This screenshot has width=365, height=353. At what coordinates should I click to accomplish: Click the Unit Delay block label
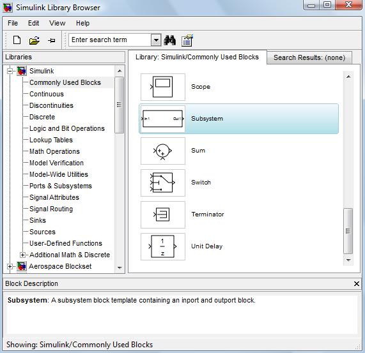click(x=206, y=246)
